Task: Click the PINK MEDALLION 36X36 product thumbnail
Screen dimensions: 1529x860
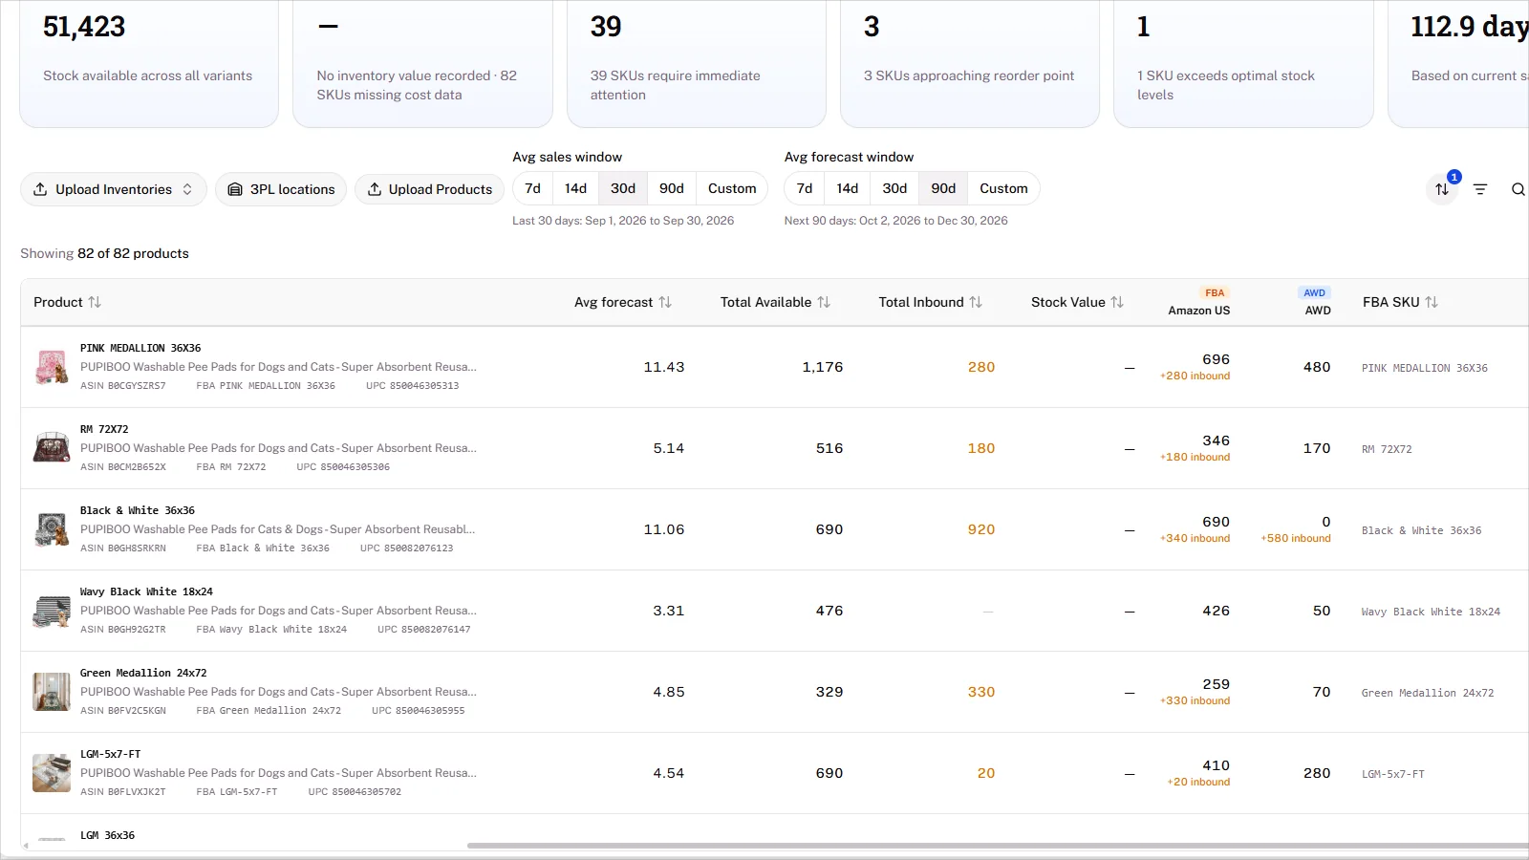Action: [x=52, y=367]
